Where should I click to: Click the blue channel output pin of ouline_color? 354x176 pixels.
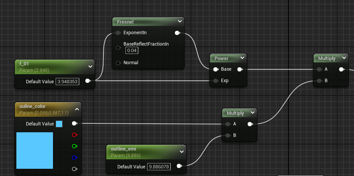coord(74,158)
